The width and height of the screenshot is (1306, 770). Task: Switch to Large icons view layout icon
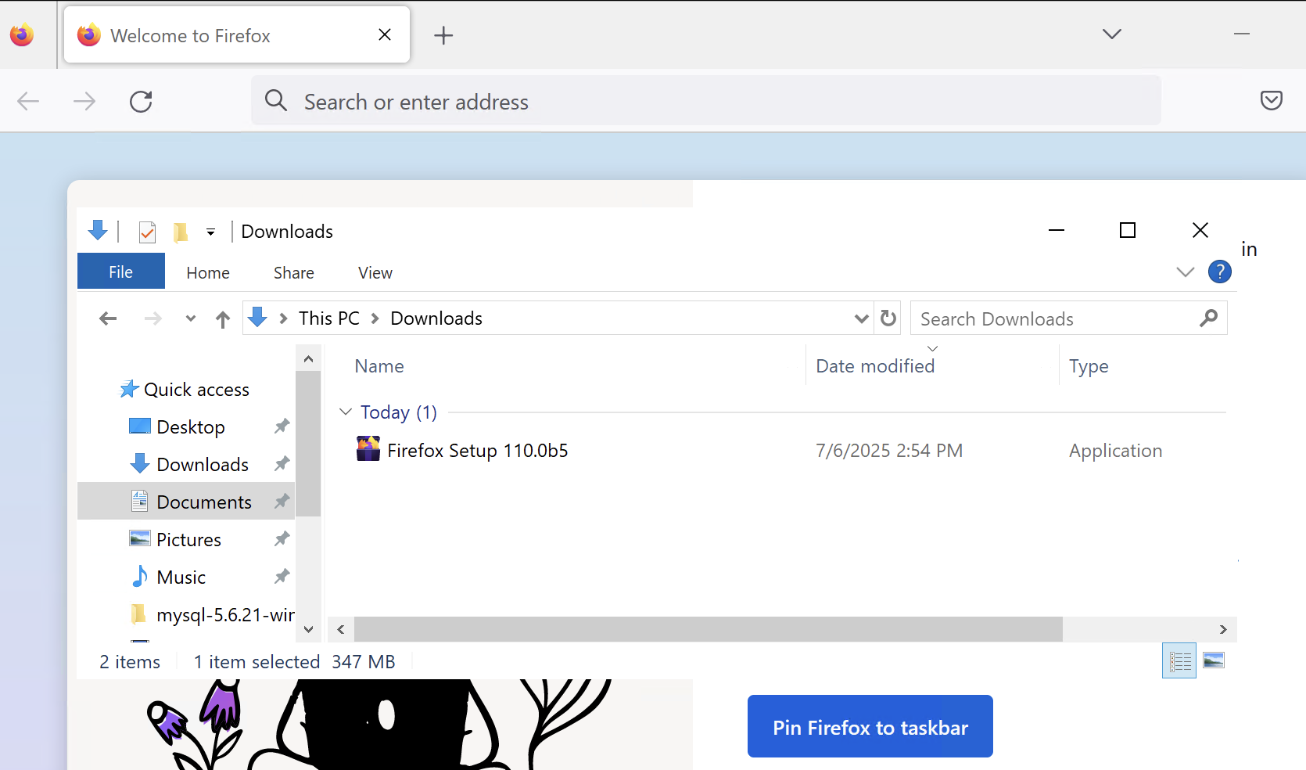point(1214,660)
